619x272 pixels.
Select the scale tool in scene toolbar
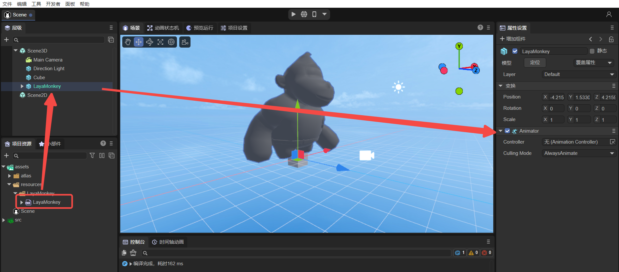point(161,42)
